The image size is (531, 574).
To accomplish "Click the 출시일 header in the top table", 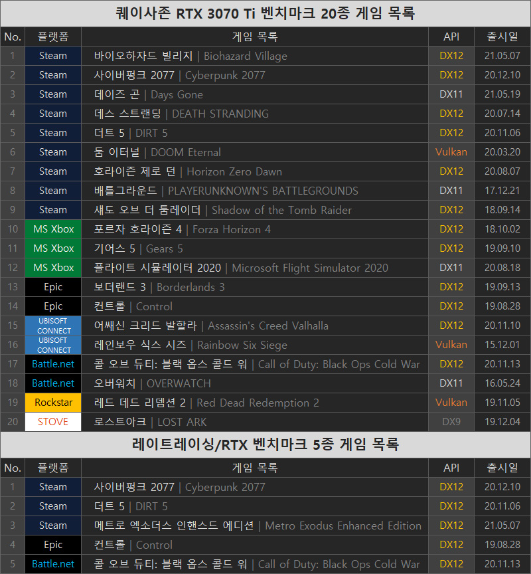I will point(502,37).
